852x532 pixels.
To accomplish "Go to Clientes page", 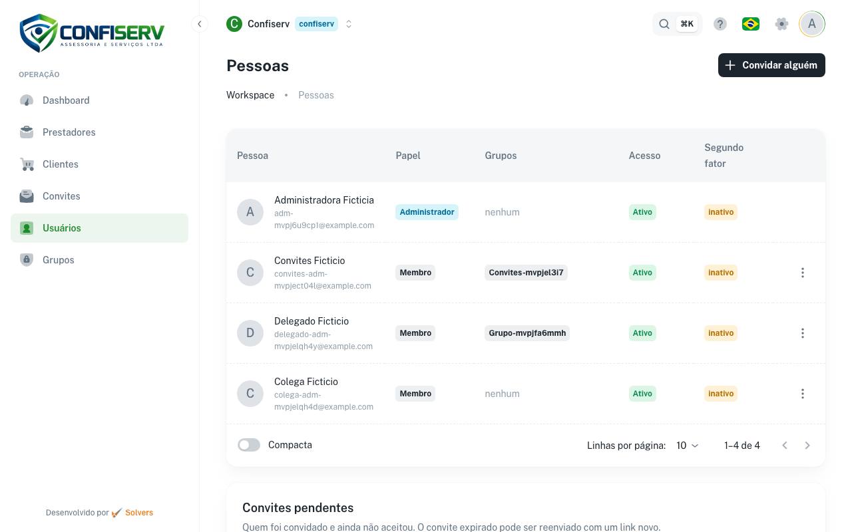I will (99, 164).
